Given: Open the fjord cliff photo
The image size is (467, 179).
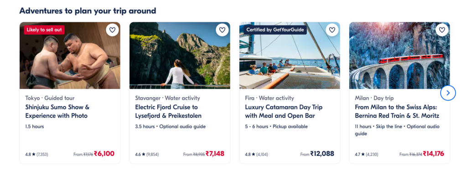Looking at the screenshot, I should (x=180, y=56).
